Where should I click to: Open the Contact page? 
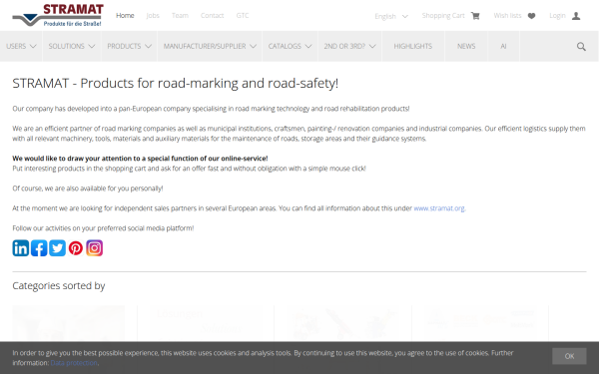212,15
